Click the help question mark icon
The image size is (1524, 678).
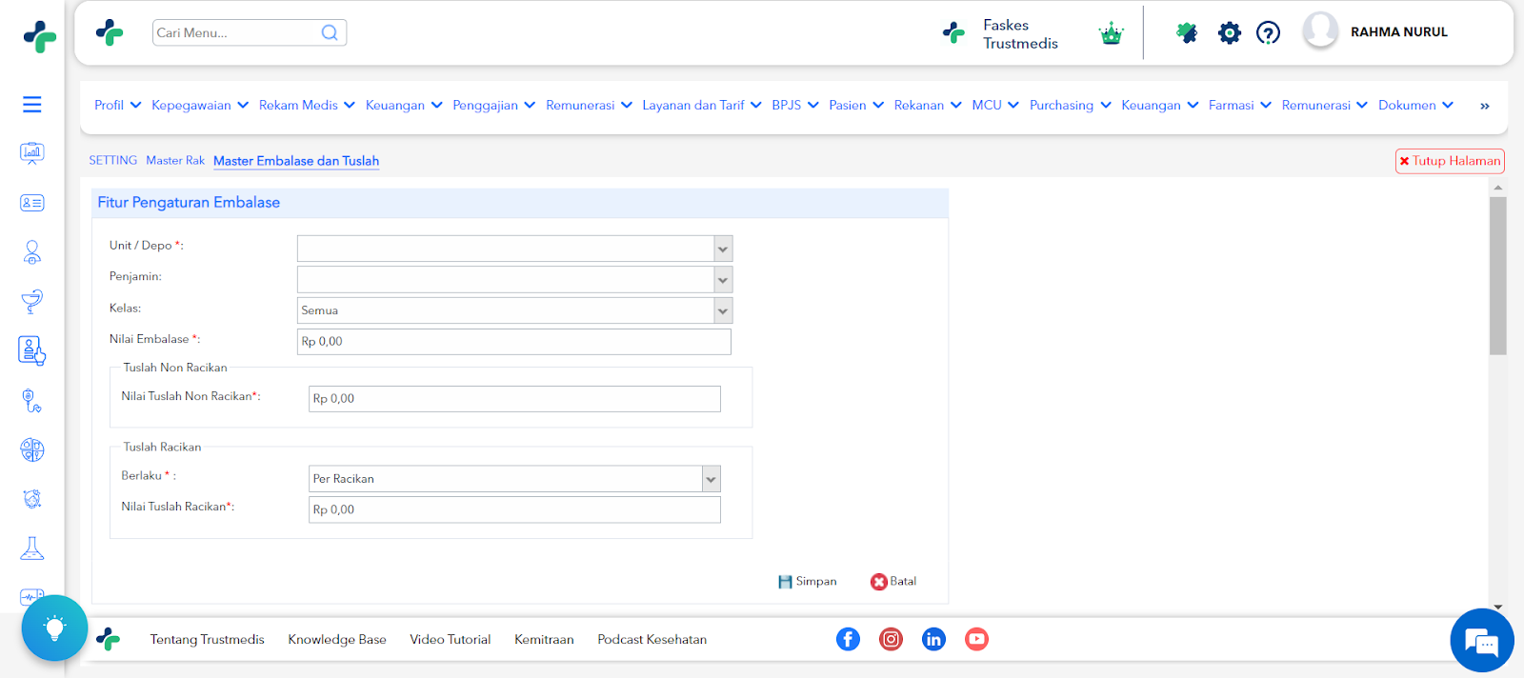click(x=1268, y=33)
